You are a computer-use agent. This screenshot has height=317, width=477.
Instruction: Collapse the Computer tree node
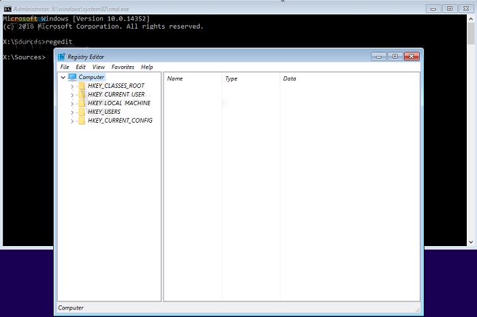[x=63, y=77]
